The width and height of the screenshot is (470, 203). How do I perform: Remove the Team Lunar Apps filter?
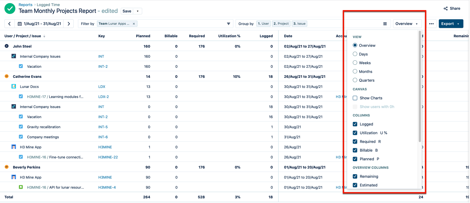pyautogui.click(x=134, y=24)
